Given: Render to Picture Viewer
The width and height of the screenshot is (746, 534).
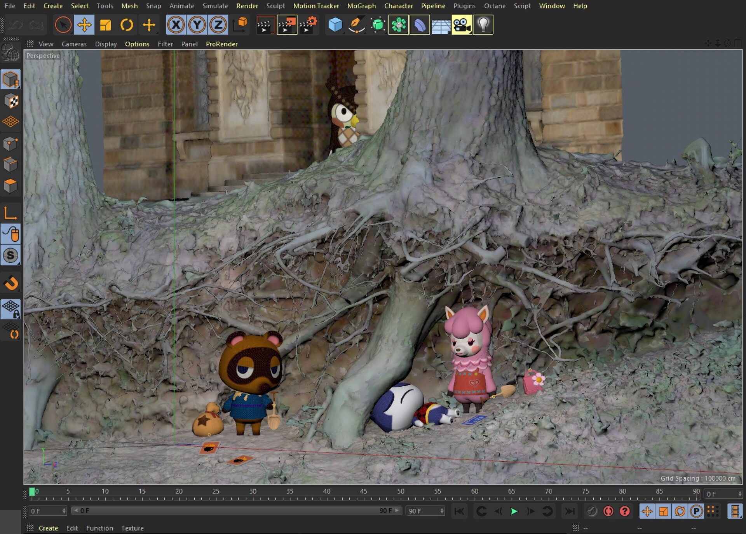Looking at the screenshot, I should pos(287,25).
